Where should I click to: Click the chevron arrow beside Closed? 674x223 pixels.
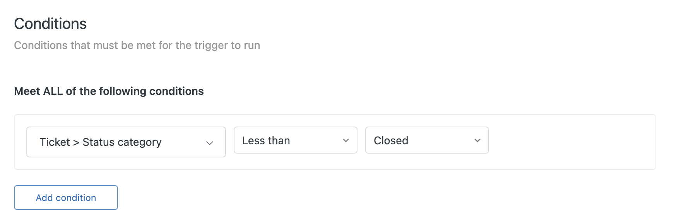(x=477, y=140)
